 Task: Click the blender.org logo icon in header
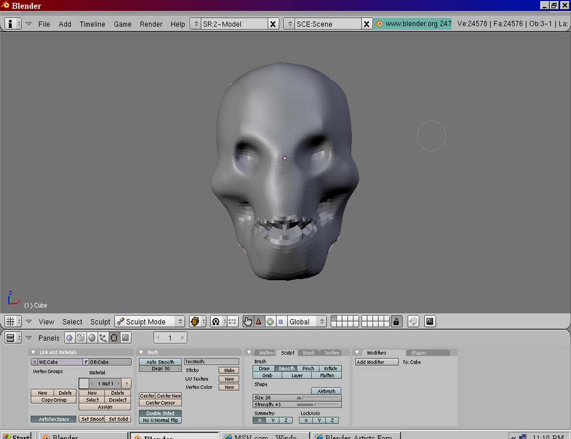380,24
